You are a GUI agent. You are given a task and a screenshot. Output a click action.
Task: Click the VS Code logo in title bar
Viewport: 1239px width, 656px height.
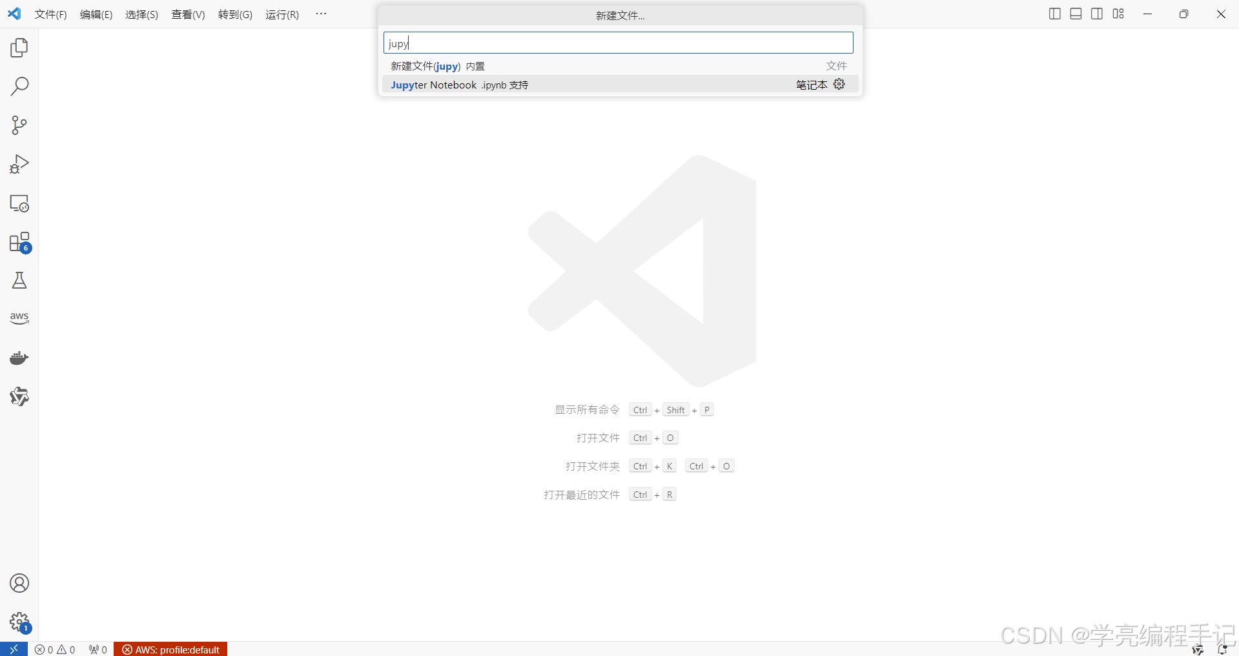click(14, 14)
